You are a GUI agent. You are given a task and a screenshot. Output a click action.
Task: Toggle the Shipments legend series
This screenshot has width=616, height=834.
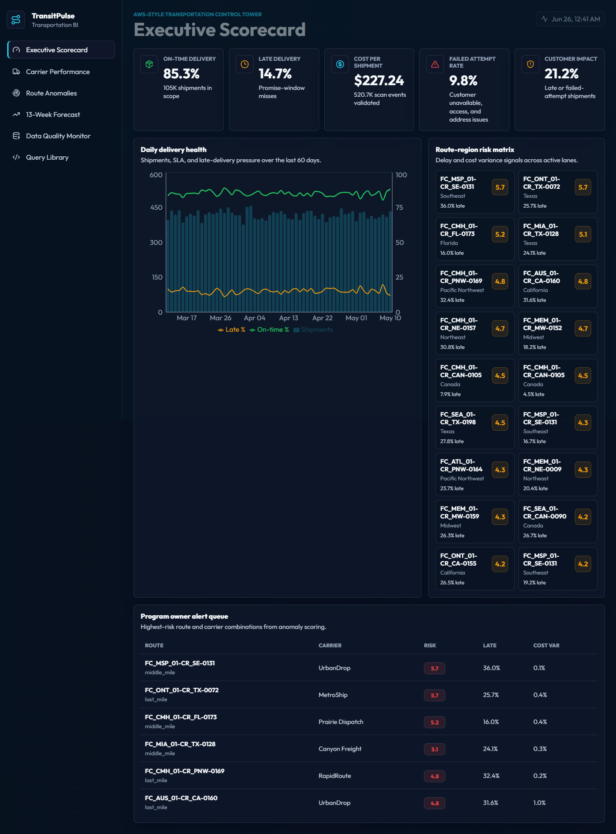pyautogui.click(x=313, y=330)
